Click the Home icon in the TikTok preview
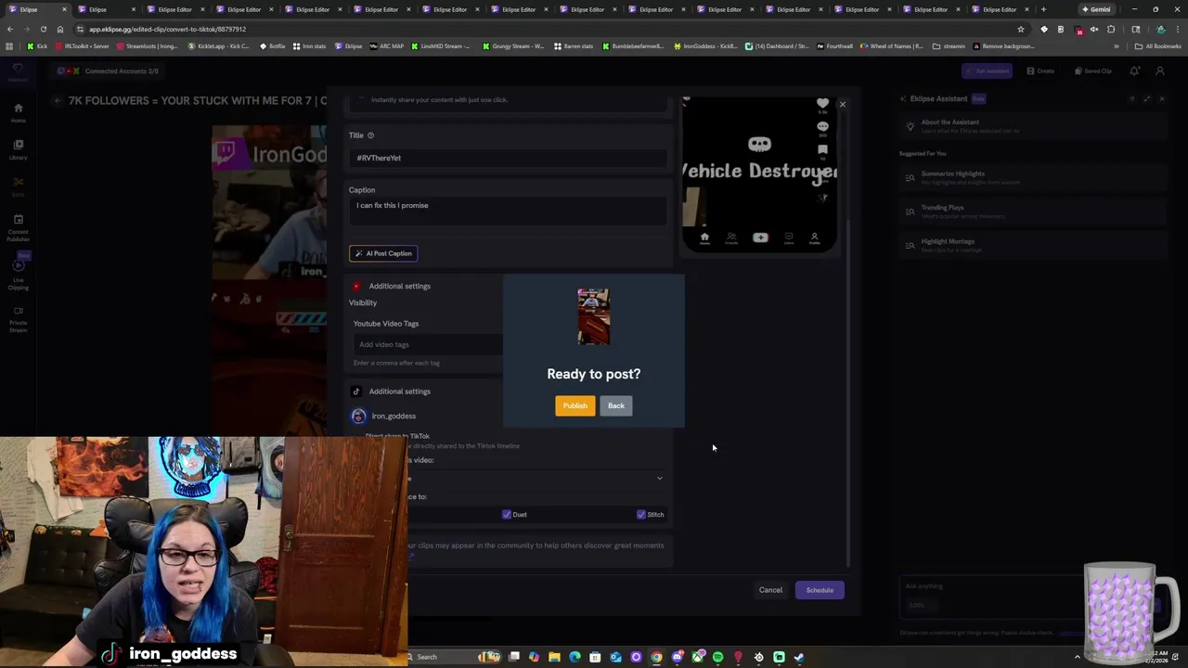 [704, 238]
